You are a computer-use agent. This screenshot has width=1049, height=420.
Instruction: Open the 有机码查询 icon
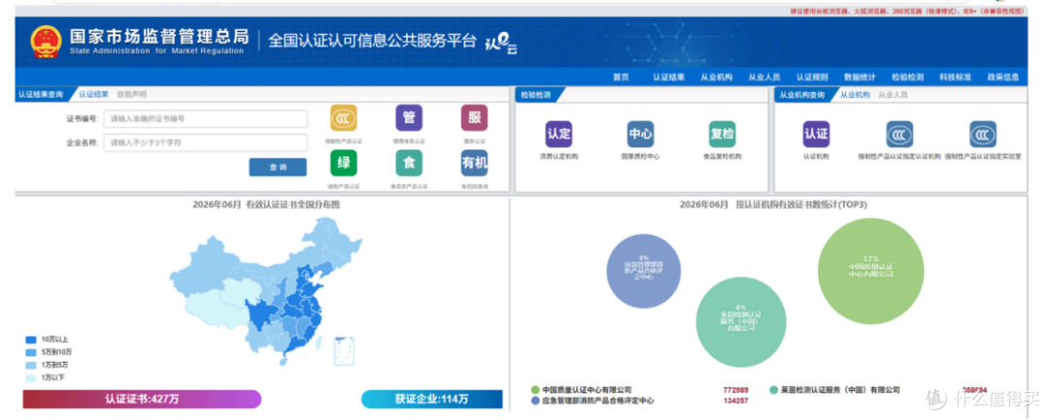(x=474, y=163)
